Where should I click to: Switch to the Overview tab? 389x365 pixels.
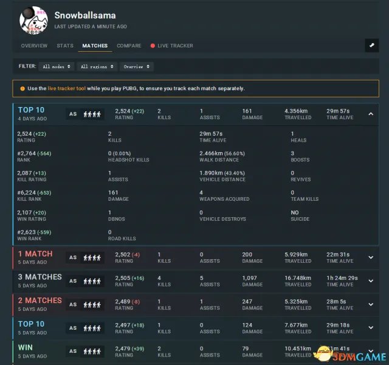click(x=34, y=46)
